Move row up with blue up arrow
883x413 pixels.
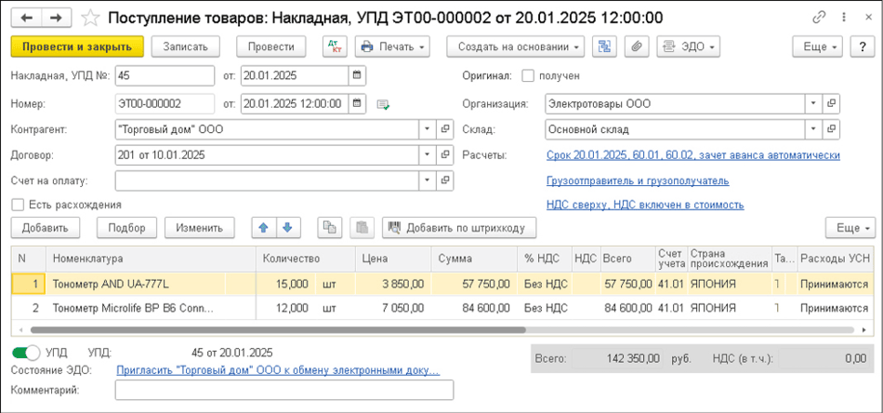pos(264,227)
